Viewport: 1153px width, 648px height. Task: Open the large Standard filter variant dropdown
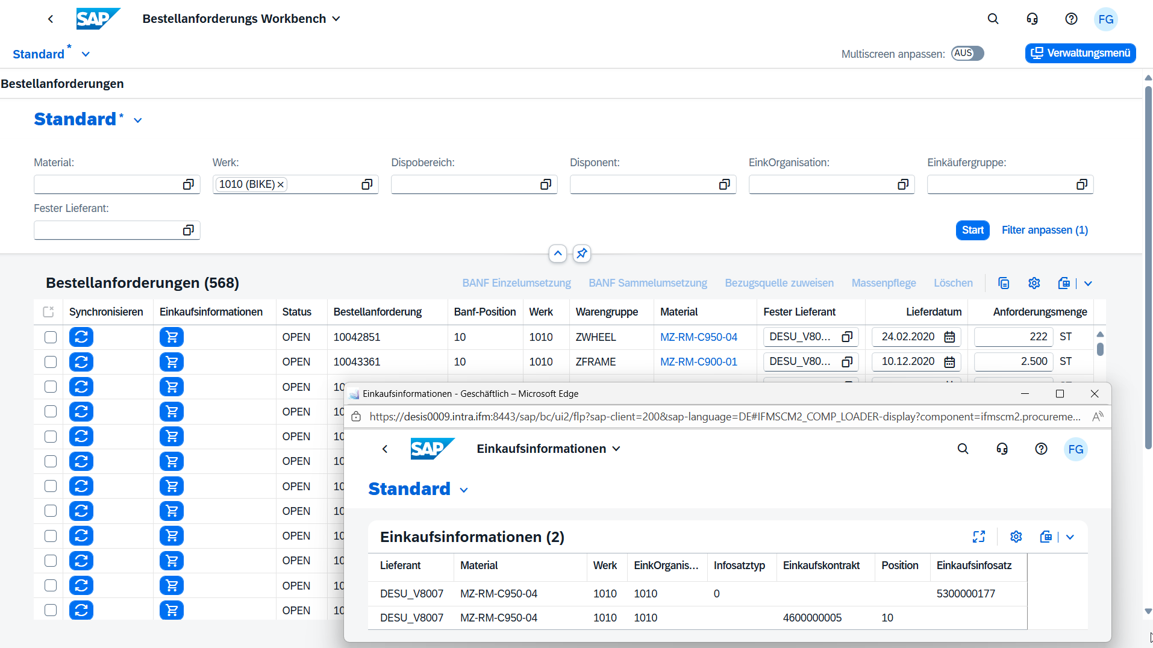138,120
